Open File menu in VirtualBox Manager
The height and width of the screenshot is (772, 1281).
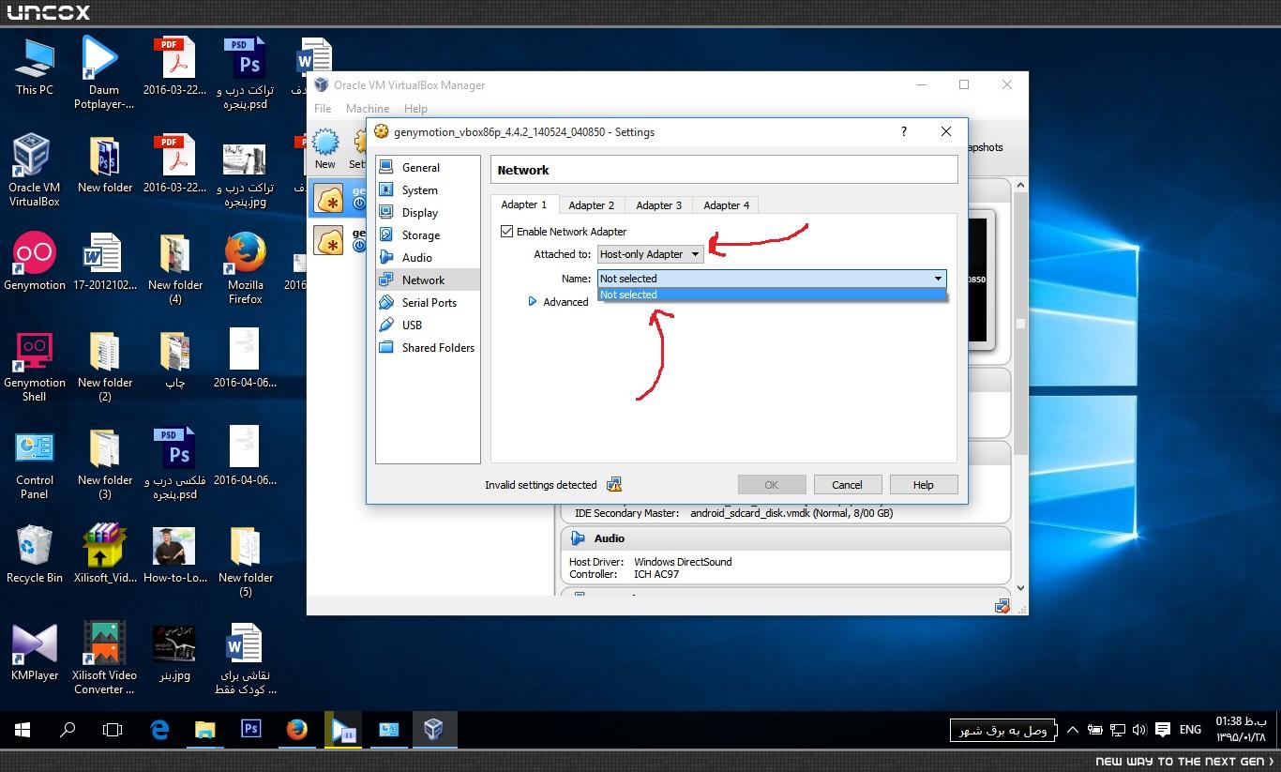(x=323, y=109)
